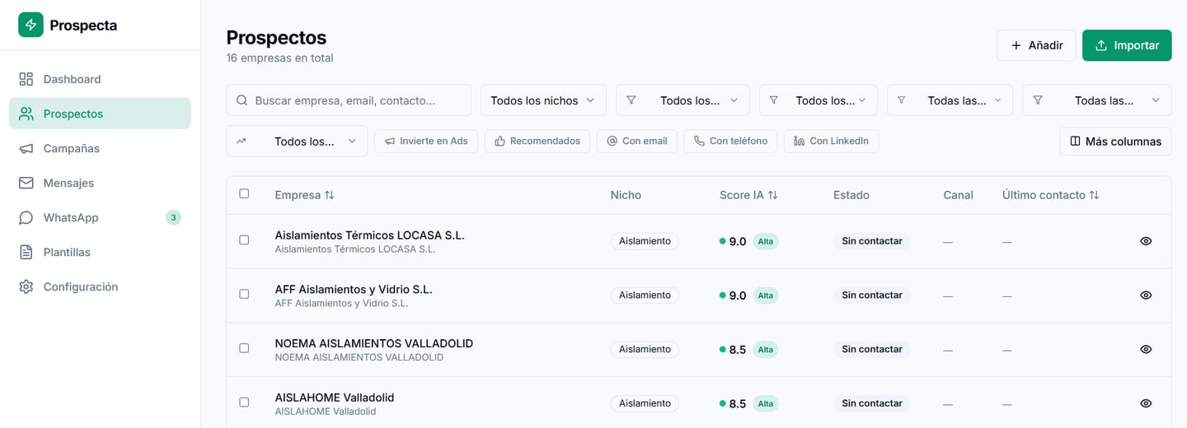The height and width of the screenshot is (428, 1187).
Task: Click the Aislamientos Térmicos LOCASA S.L. company name
Action: tap(369, 235)
